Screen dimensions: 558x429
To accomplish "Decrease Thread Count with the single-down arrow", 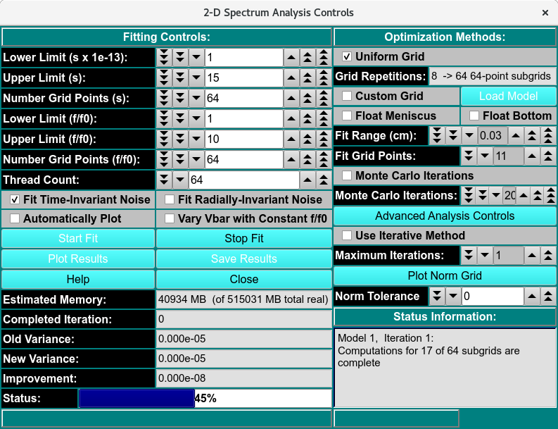I will [x=179, y=180].
